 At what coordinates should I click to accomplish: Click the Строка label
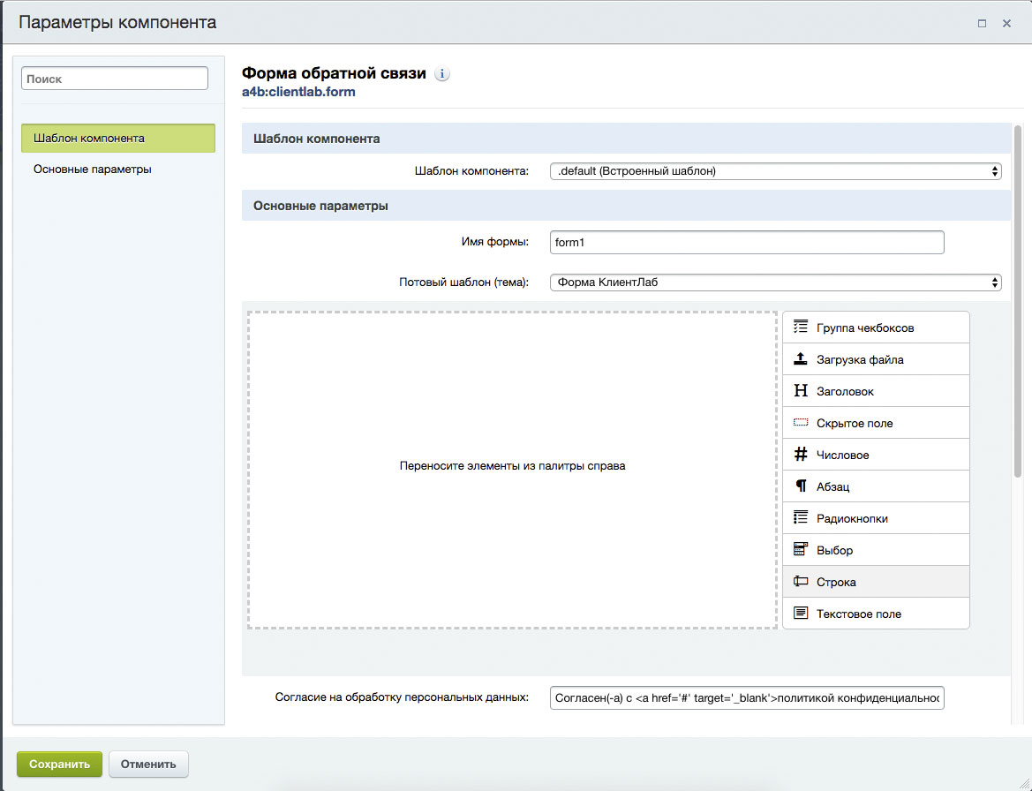click(x=836, y=582)
